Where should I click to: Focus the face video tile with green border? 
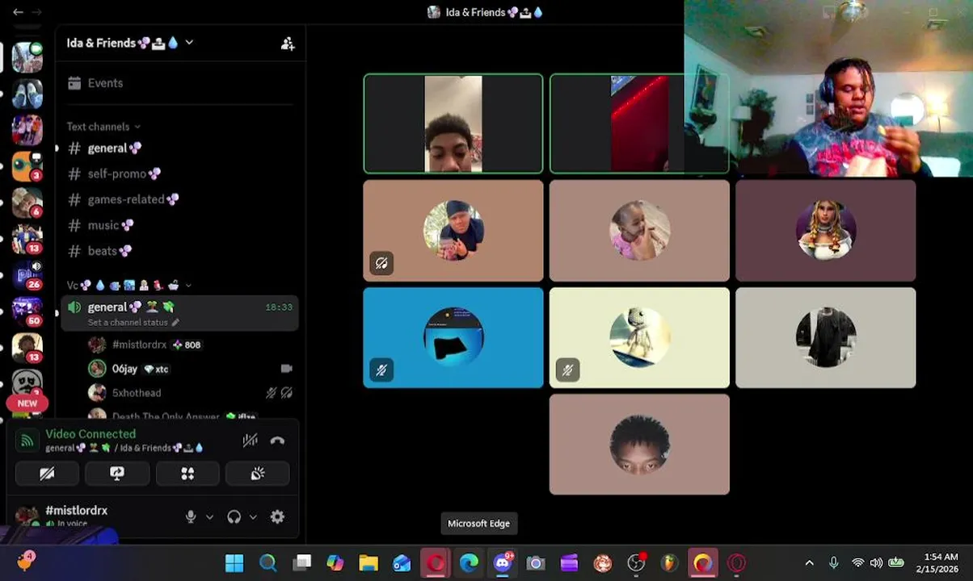click(453, 123)
